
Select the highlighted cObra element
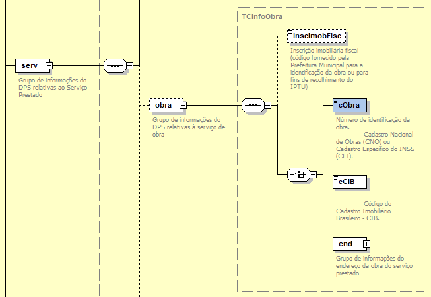(349, 105)
